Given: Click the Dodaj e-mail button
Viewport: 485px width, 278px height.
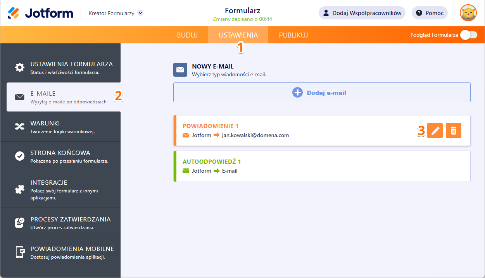Looking at the screenshot, I should [x=322, y=93].
